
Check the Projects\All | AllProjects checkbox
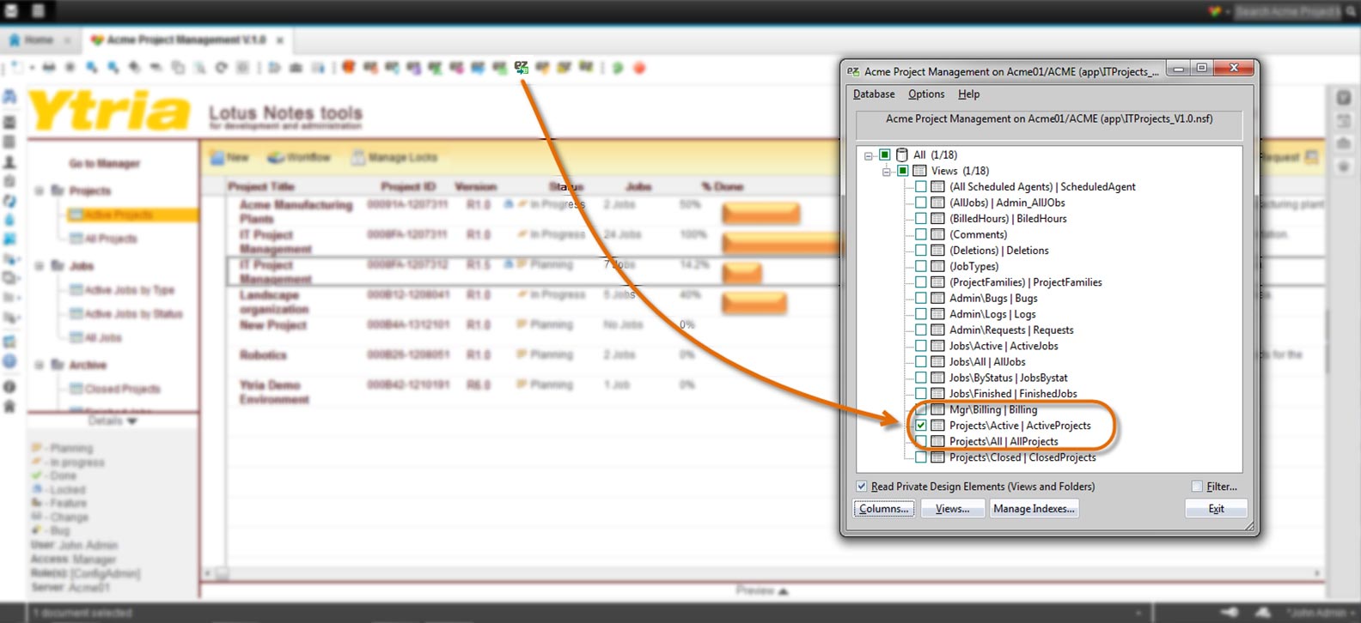click(x=920, y=441)
